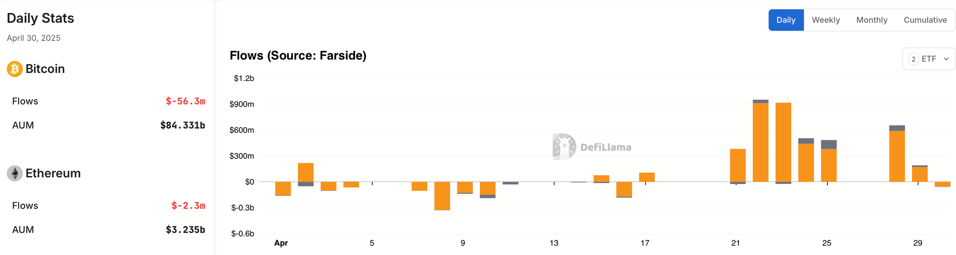Click the tallest orange bar near April 22
The image size is (956, 255).
pyautogui.click(x=760, y=143)
